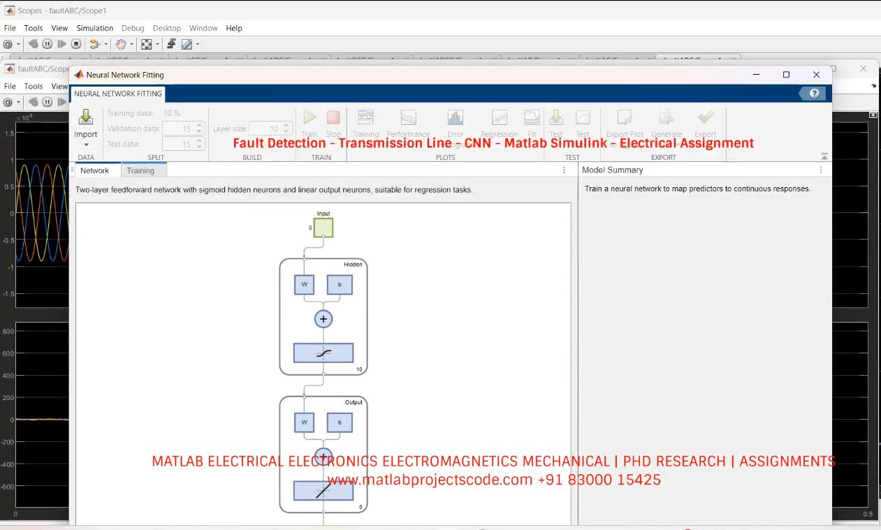Open the Regression plot icon
881x530 pixels.
point(499,119)
